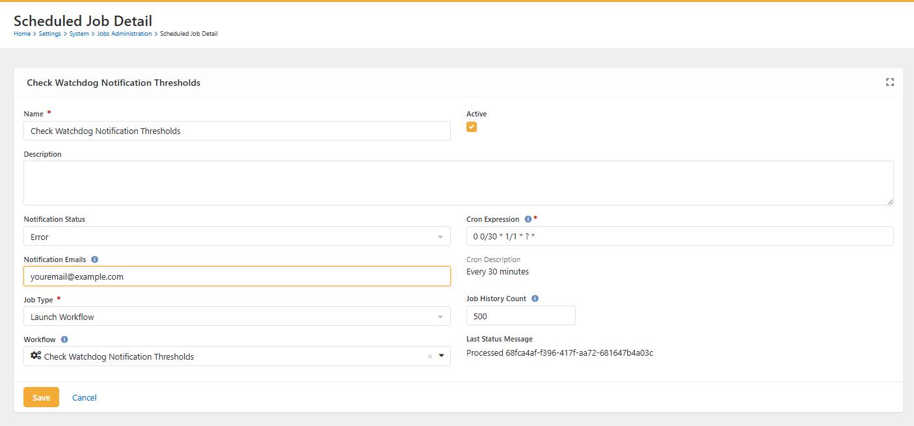Go to Home breadcrumb link
Viewport: 914px width, 426px height.
pyautogui.click(x=22, y=34)
